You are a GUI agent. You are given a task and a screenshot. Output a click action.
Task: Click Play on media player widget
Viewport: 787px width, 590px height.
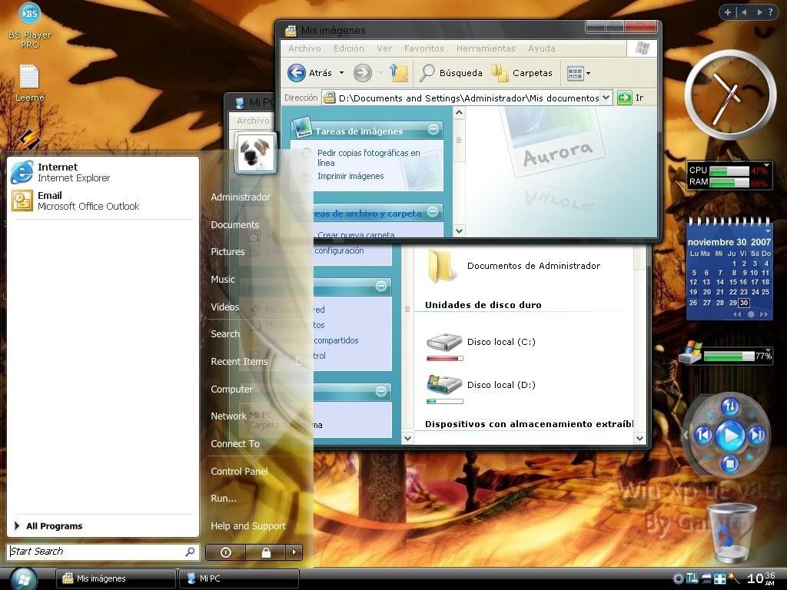729,436
